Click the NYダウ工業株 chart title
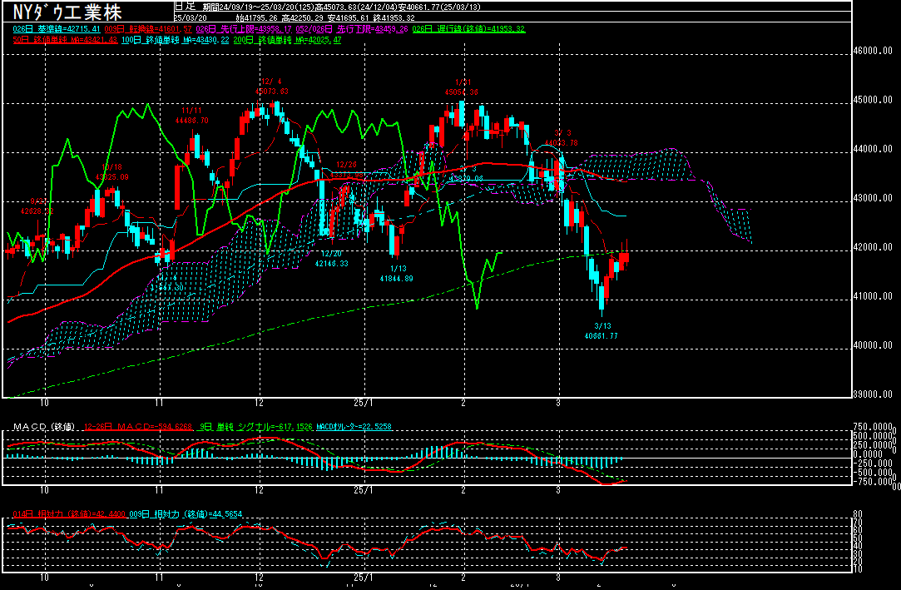 pos(67,12)
